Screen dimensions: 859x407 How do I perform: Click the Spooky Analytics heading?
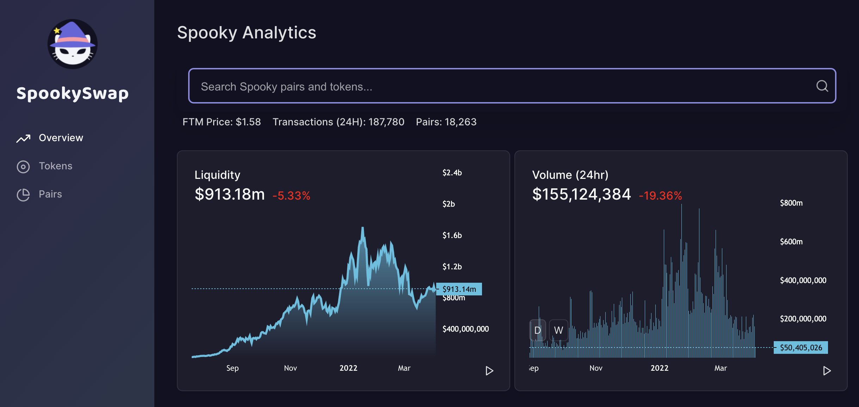(247, 33)
